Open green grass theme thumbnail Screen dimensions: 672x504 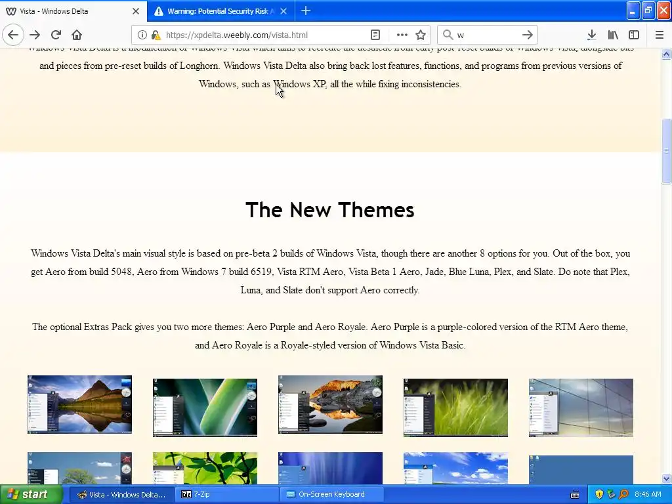455,408
